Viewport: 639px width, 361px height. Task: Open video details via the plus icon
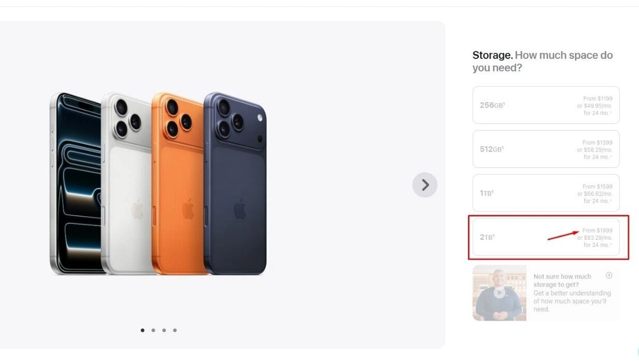[x=609, y=274]
